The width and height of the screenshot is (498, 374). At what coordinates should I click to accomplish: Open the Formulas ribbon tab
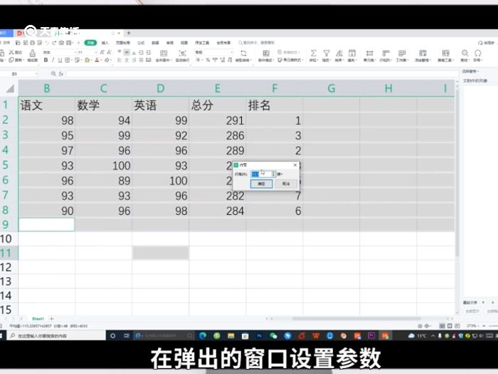coord(141,43)
